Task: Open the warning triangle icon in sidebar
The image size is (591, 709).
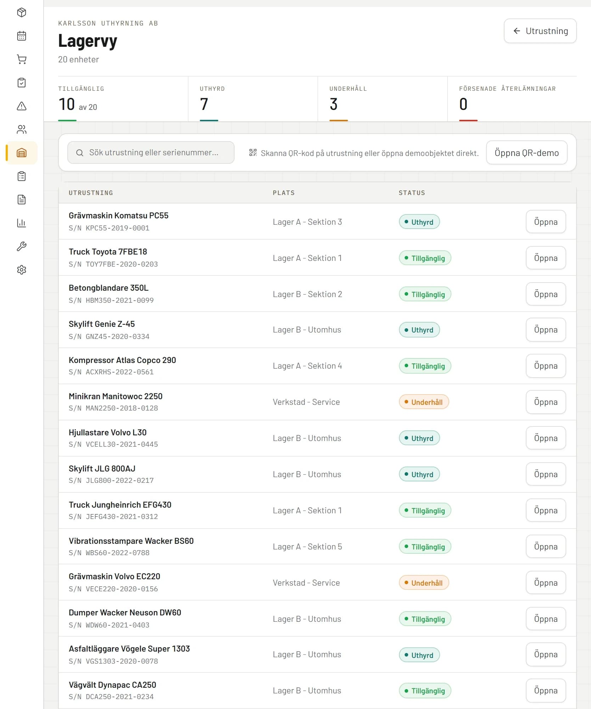Action: point(22,106)
